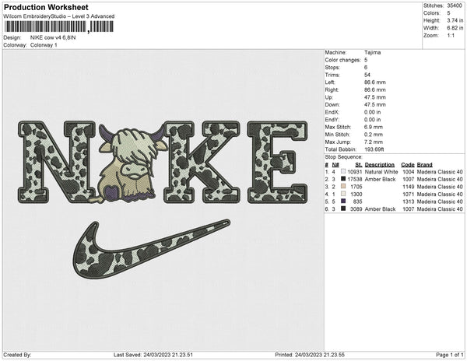Click 'Wilcom EmbroideryStudio – Level 3 Advanced' text
Viewport: 467px width, 361px height.
(59, 16)
